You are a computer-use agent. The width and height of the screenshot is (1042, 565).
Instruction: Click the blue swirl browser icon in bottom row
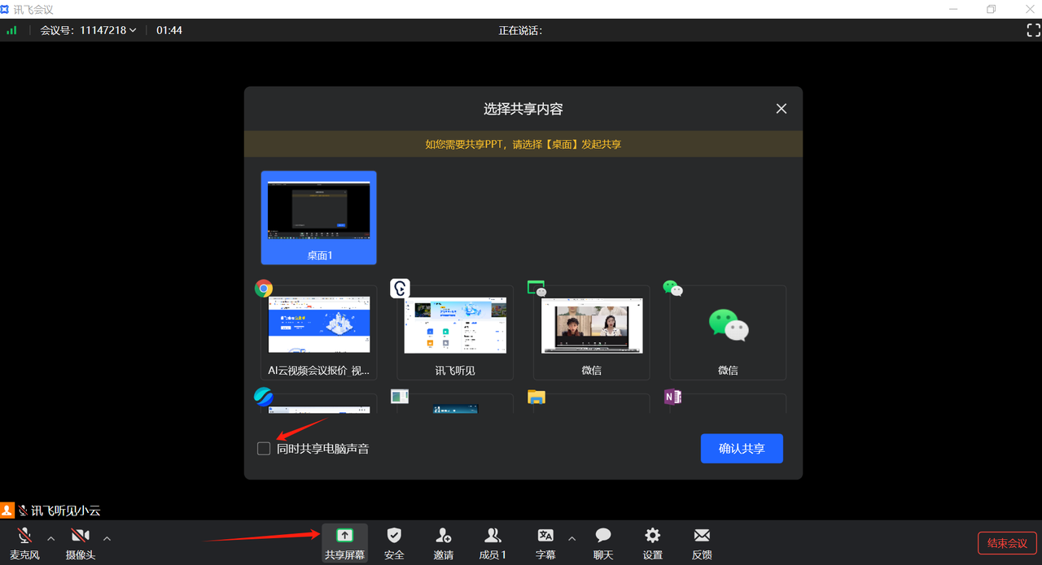(263, 397)
